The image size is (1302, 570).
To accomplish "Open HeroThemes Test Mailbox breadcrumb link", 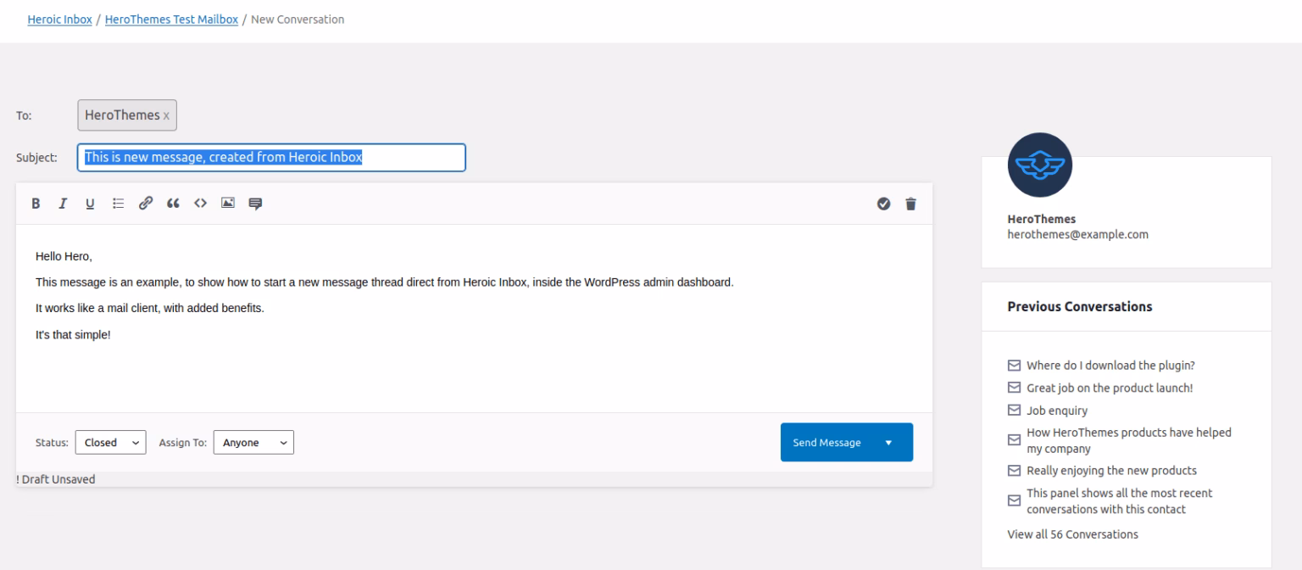I will pyautogui.click(x=170, y=20).
